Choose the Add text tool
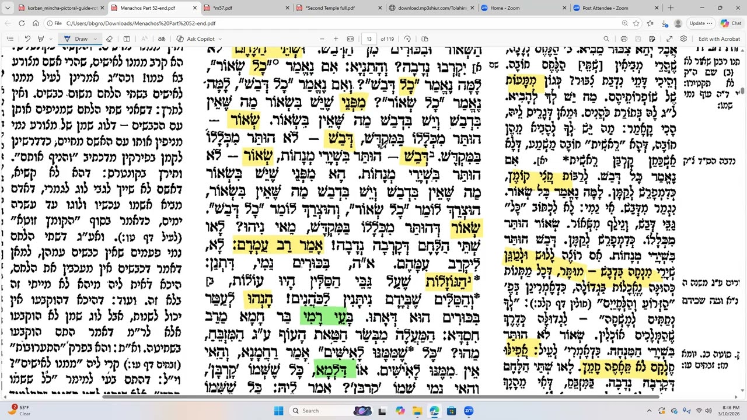747x420 pixels. pos(127,39)
